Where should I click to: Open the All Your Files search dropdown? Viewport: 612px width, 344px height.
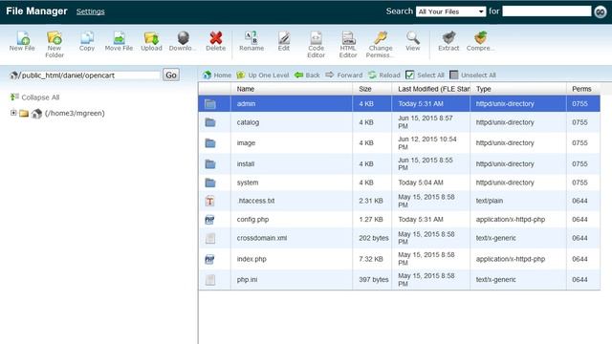[x=450, y=11]
